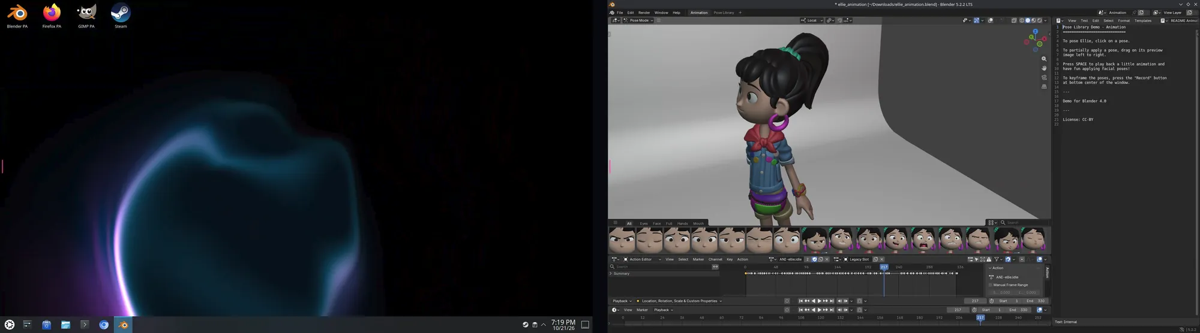
Task: Open the Pose Mode dropdown
Action: [x=638, y=20]
